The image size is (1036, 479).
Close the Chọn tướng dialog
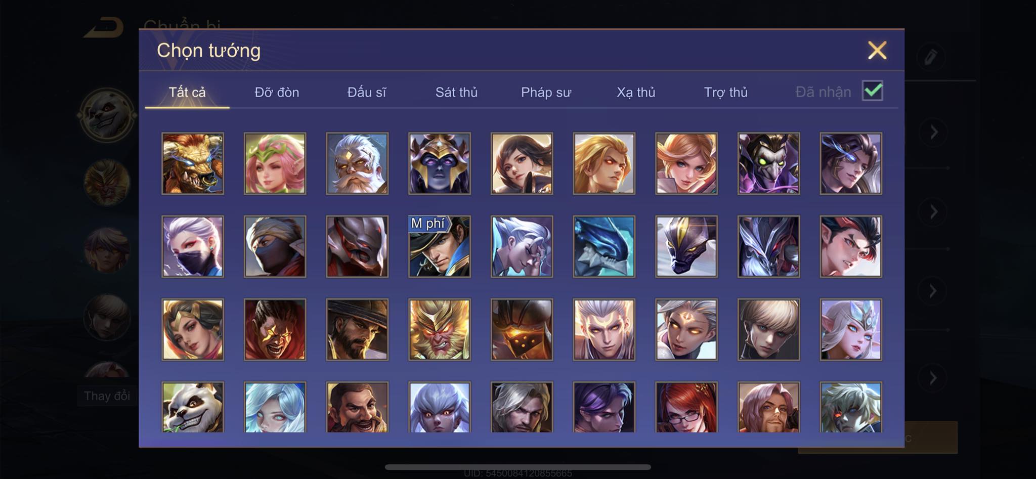tap(877, 50)
